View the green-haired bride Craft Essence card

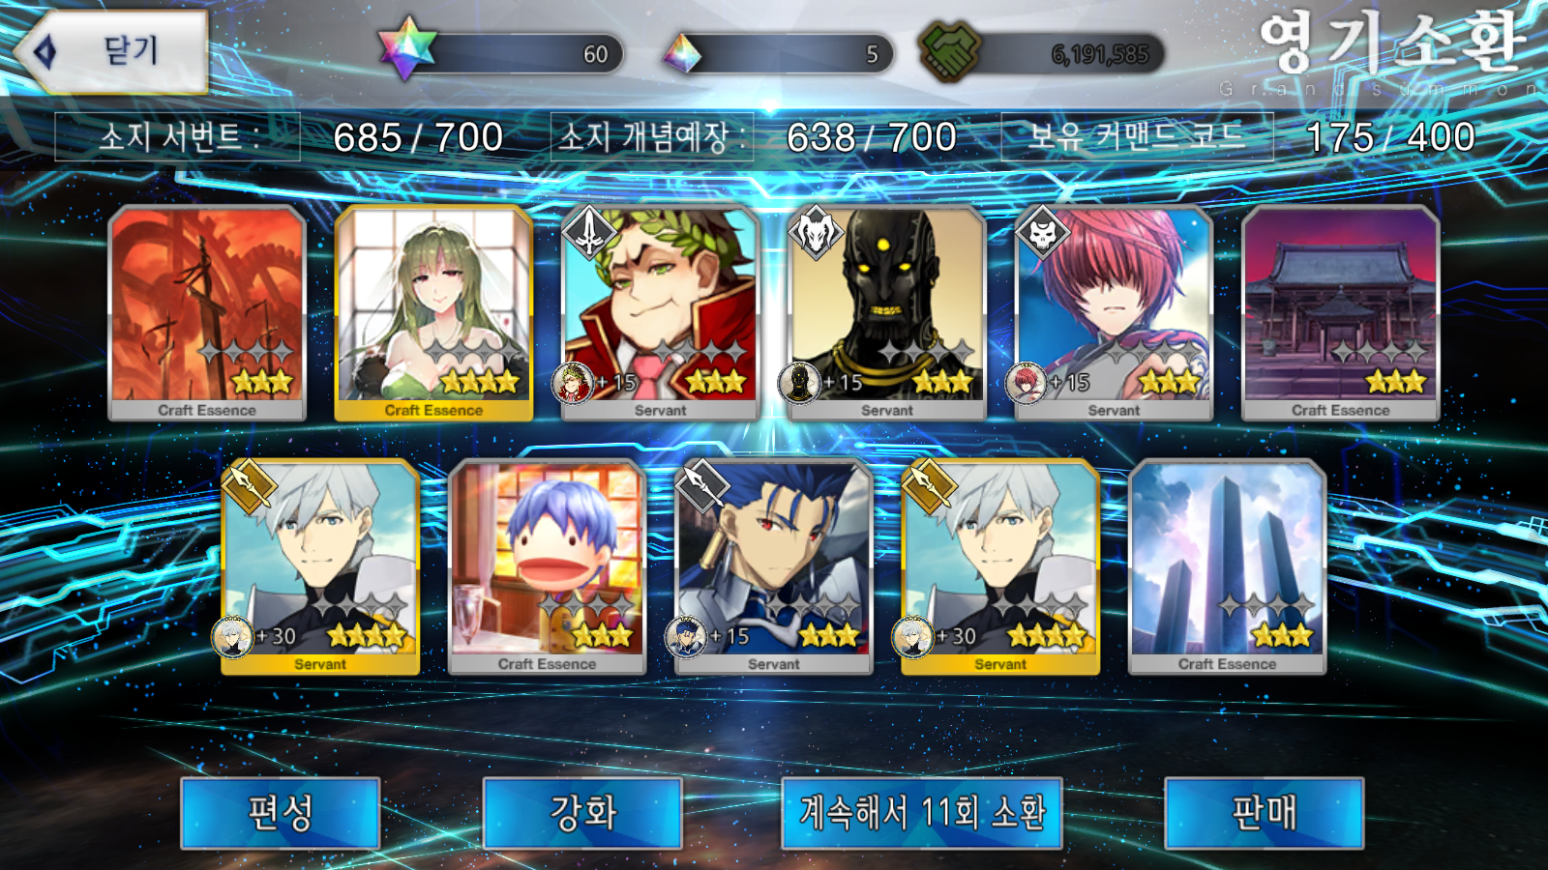pyautogui.click(x=433, y=313)
